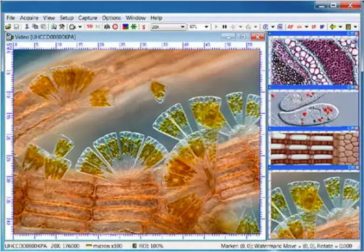364x252 pixels.
Task: Open the Capture menu
Action: click(88, 18)
